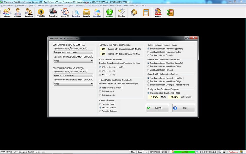Select Fornecedor Ordem Numérica / Código option
This screenshot has height=154, width=246.
pos(148,67)
